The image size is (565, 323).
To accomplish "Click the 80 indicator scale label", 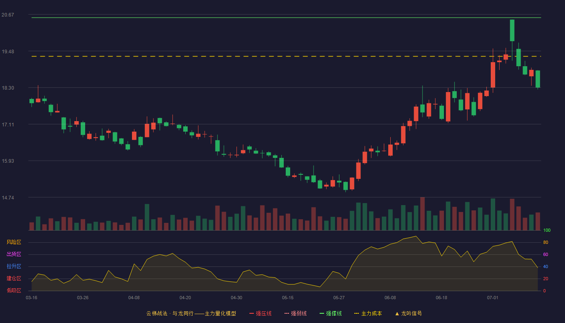I will click(546, 242).
